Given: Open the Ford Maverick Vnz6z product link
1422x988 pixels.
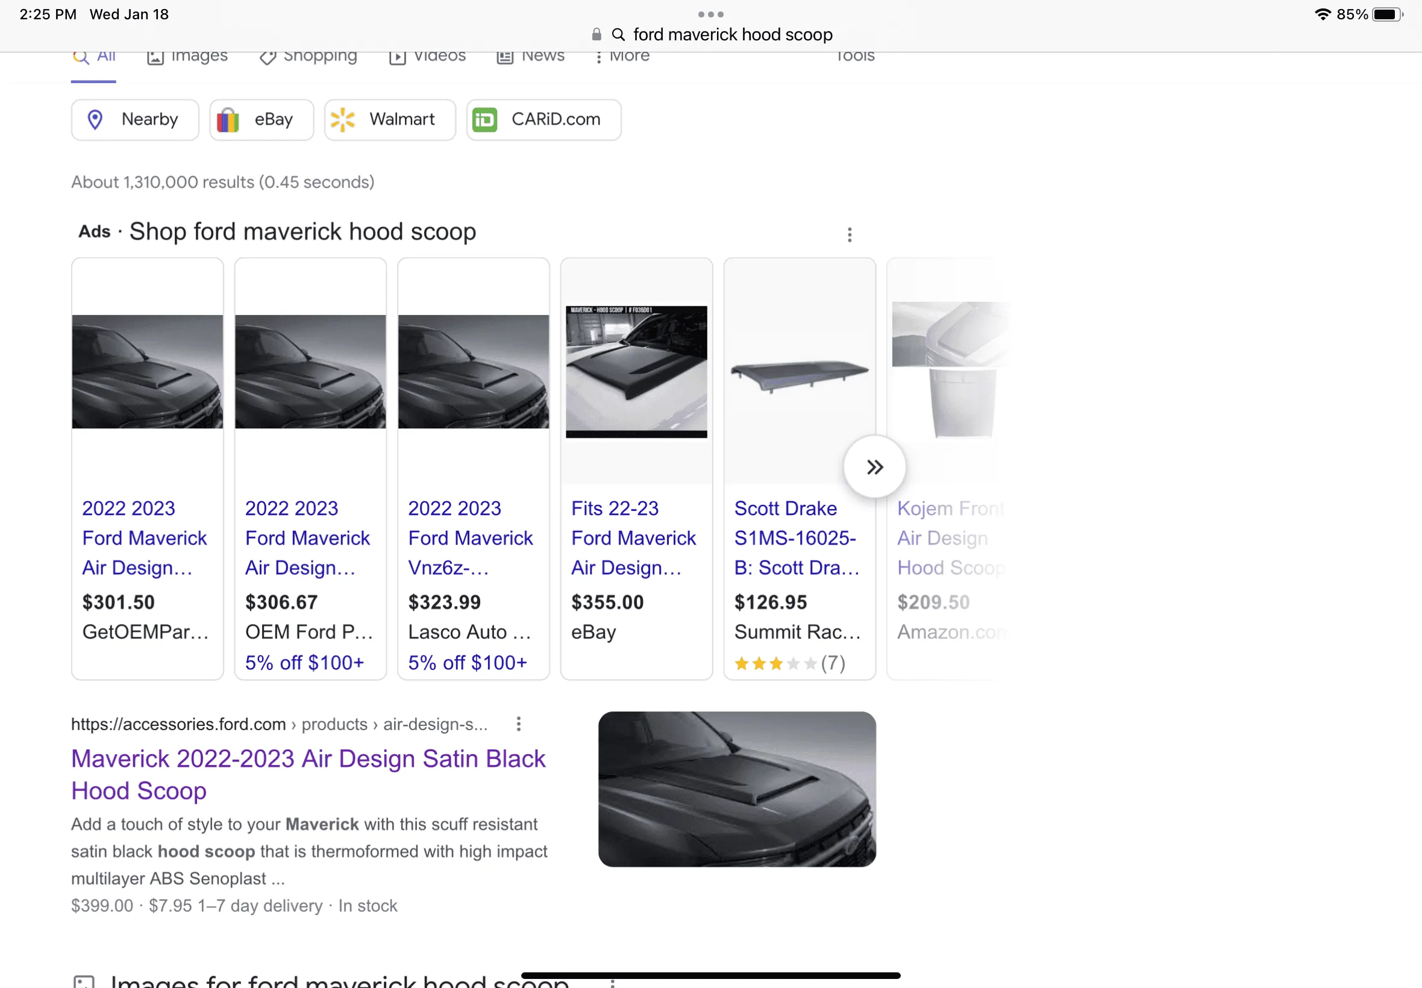Looking at the screenshot, I should 471,538.
